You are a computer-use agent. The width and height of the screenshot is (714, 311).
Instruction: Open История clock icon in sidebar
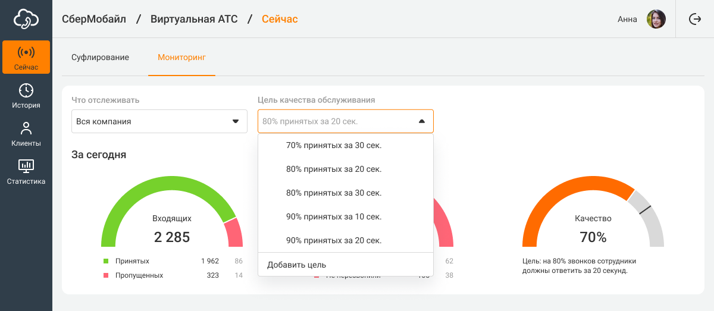tap(26, 90)
